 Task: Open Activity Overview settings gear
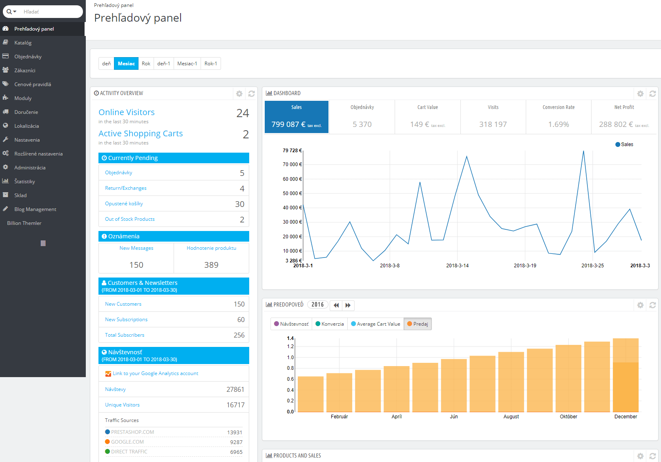click(239, 93)
